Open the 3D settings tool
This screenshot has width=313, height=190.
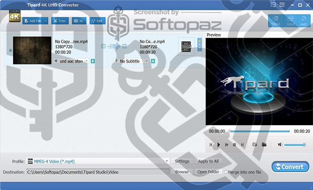[x=79, y=21]
